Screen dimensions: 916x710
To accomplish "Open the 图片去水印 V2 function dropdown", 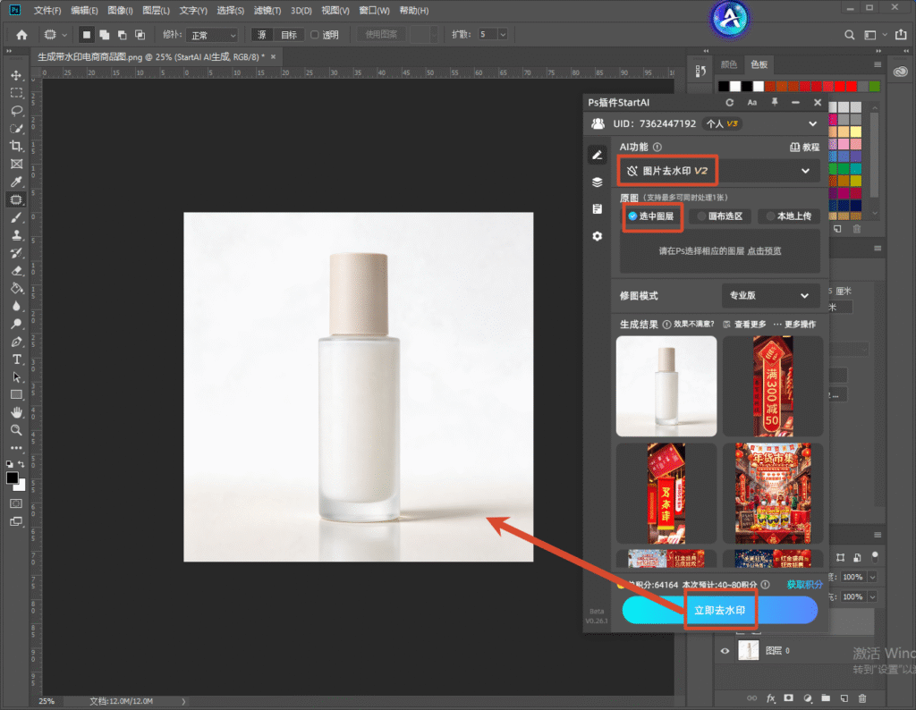I will point(719,171).
